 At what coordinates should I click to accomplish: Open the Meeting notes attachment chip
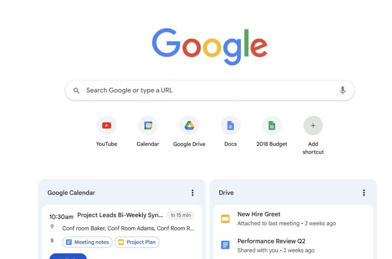pos(87,242)
